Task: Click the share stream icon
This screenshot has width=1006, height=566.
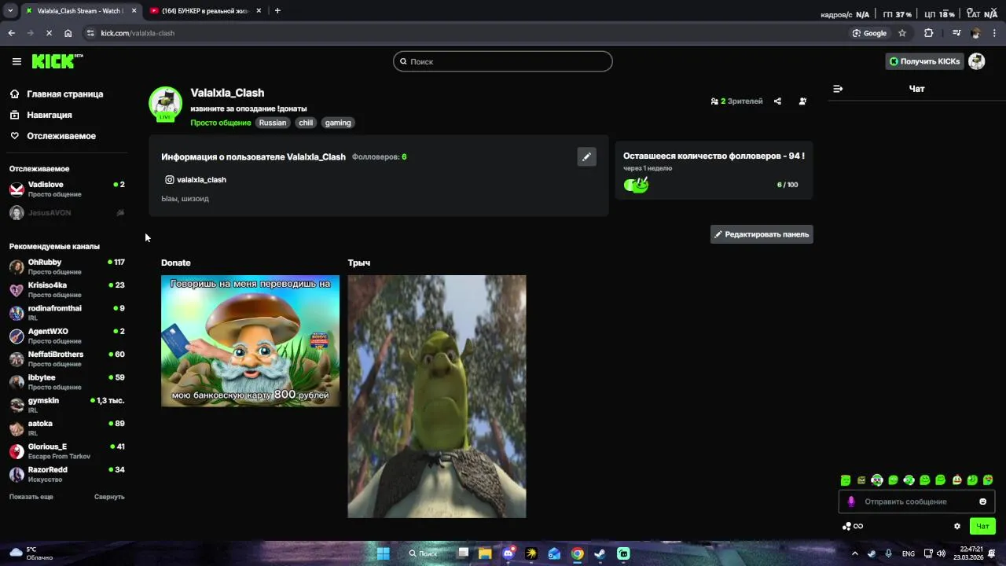Action: [777, 101]
